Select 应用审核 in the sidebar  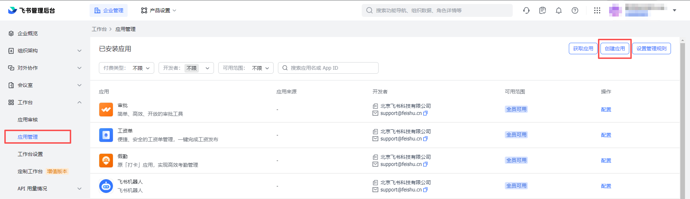pos(28,120)
